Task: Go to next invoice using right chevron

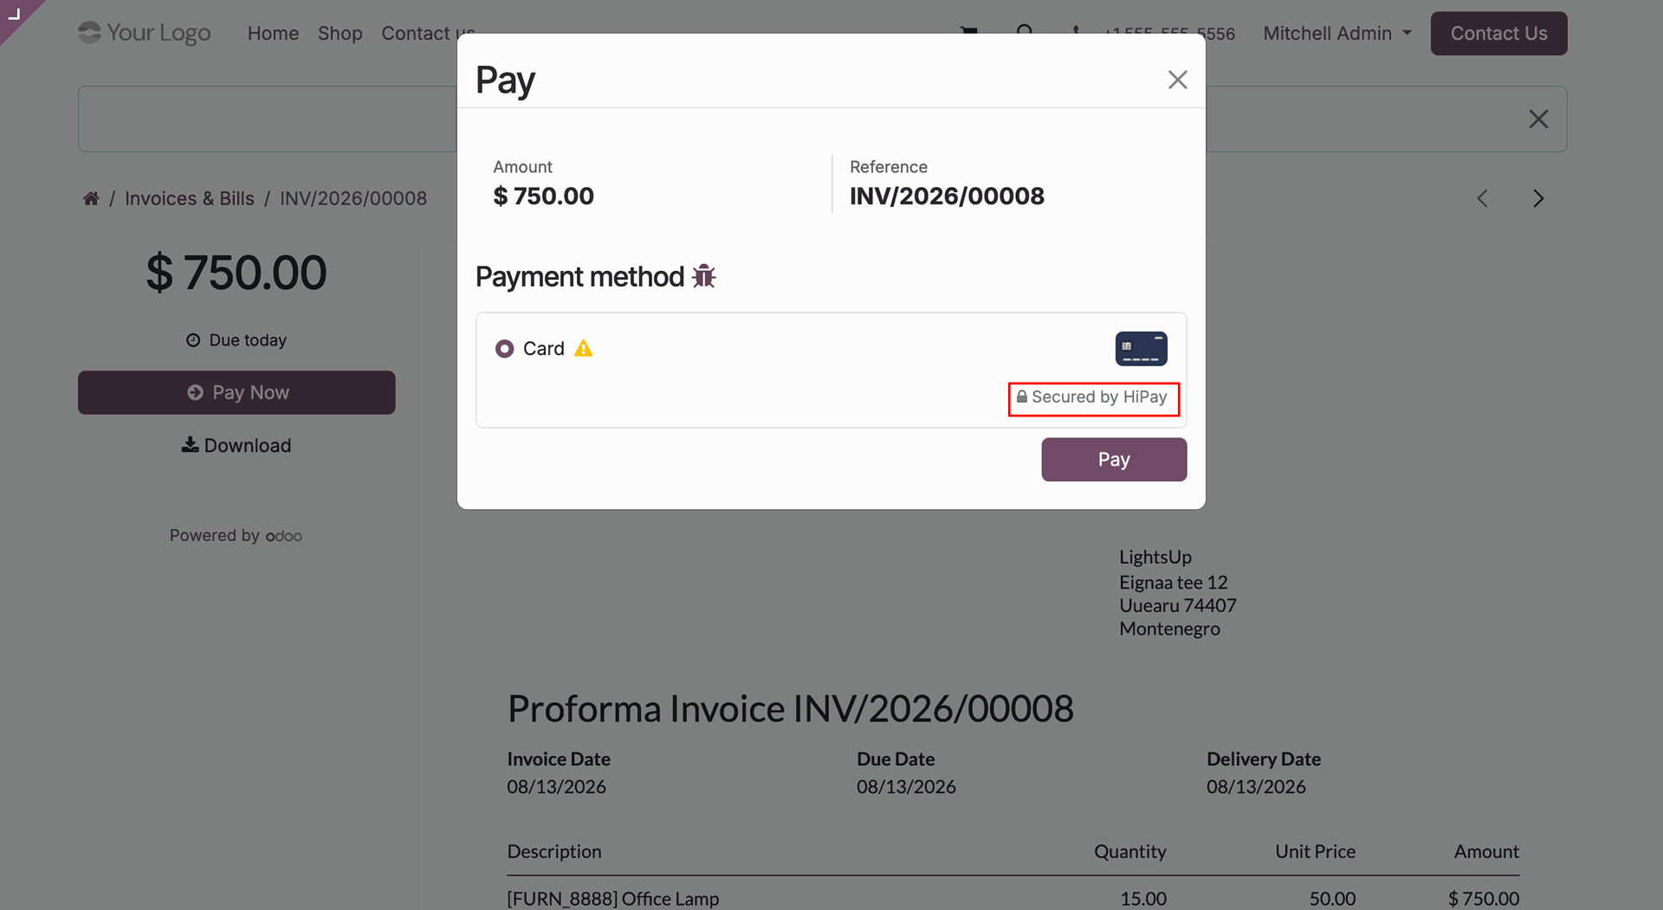Action: (x=1538, y=198)
